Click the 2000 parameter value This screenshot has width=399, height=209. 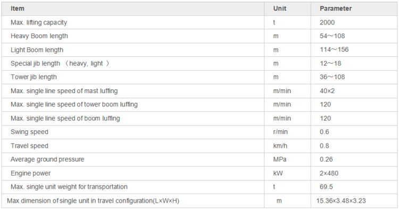pyautogui.click(x=327, y=23)
